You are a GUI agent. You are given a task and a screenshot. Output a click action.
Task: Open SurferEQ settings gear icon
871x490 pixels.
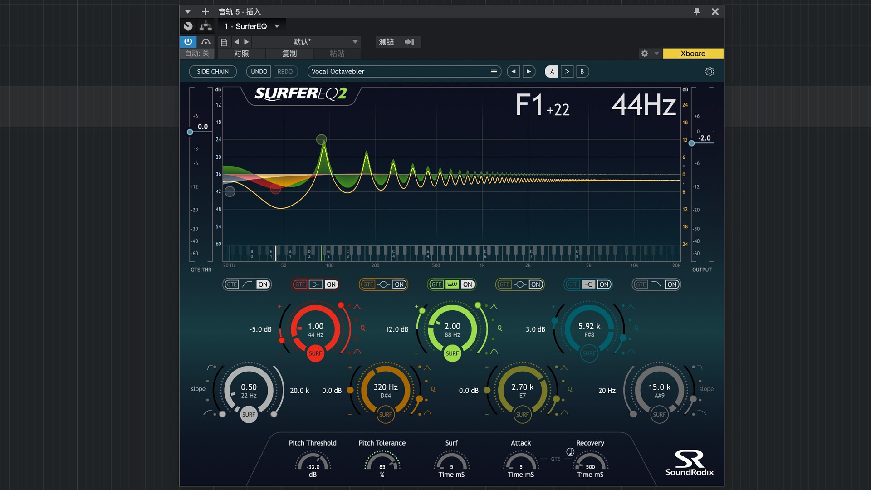[710, 71]
